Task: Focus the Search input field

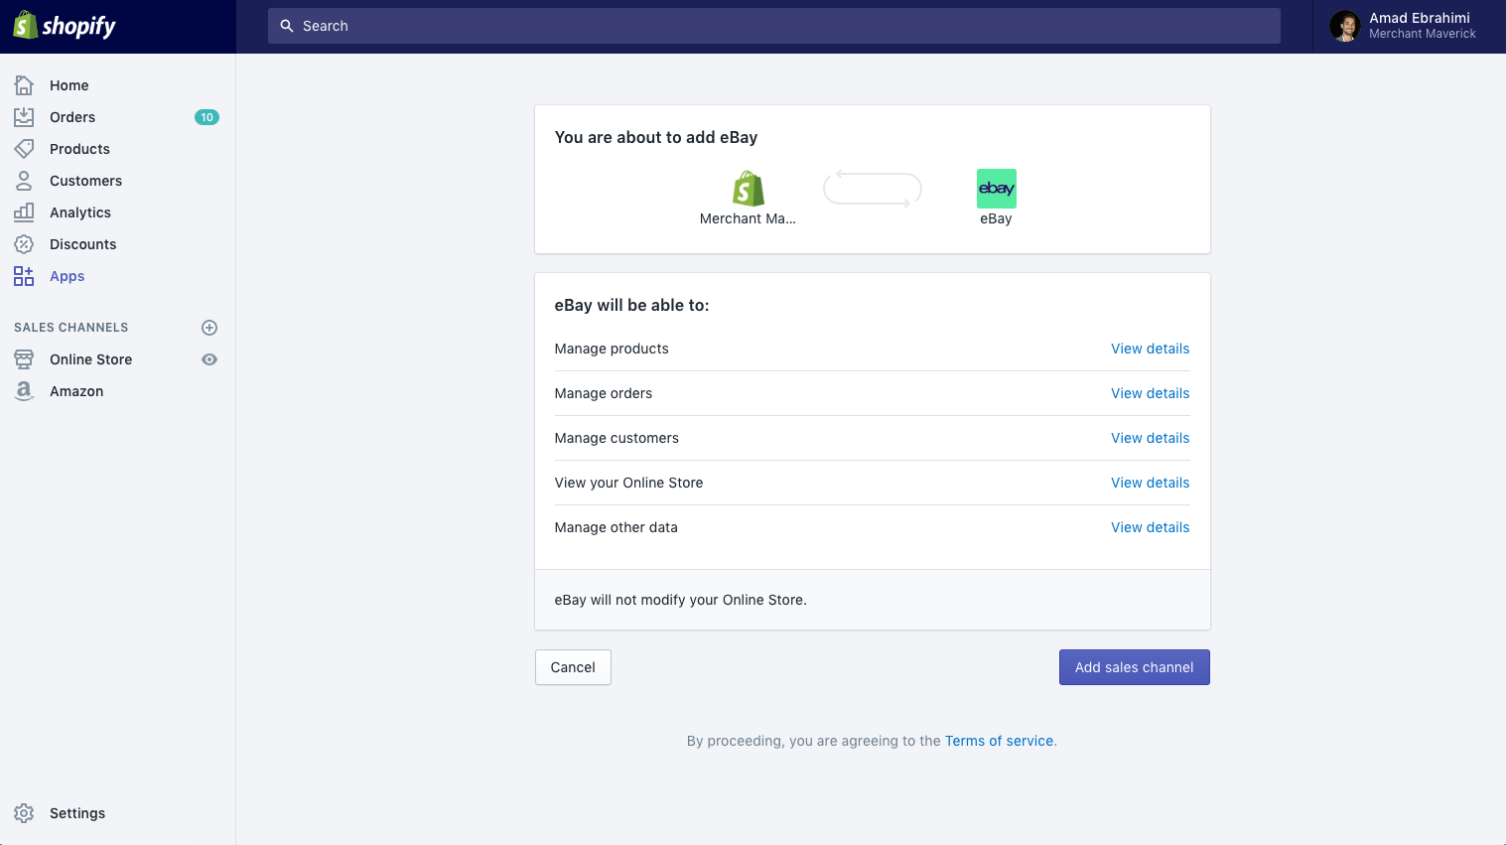Action: pos(774,26)
